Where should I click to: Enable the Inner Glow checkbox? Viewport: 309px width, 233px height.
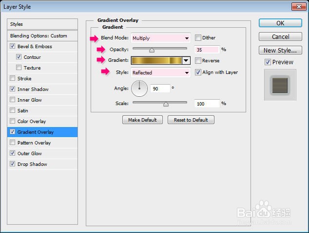[x=12, y=100]
